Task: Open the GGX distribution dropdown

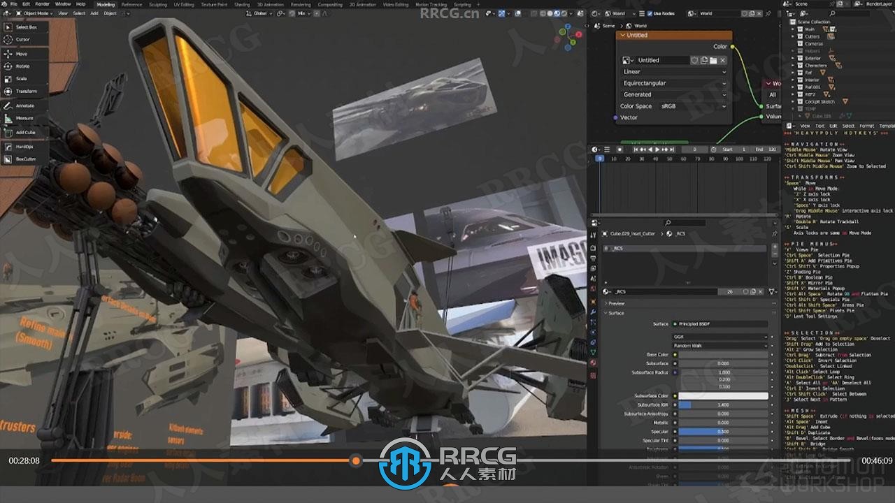Action: (x=720, y=337)
